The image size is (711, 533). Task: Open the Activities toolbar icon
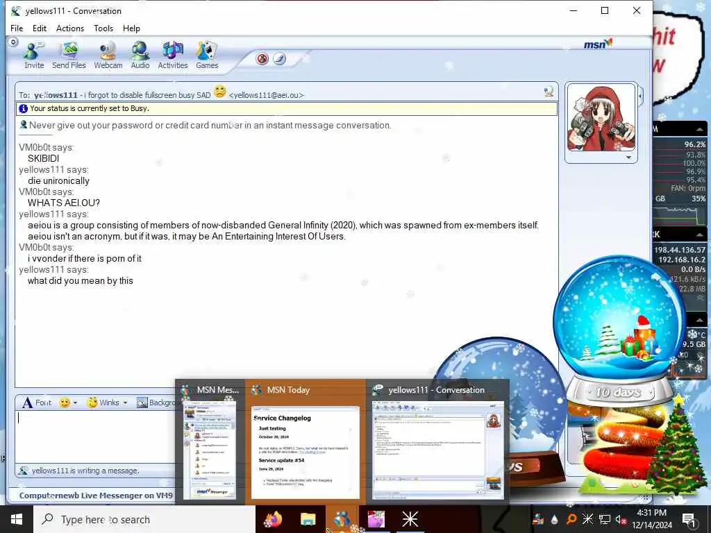pyautogui.click(x=173, y=56)
